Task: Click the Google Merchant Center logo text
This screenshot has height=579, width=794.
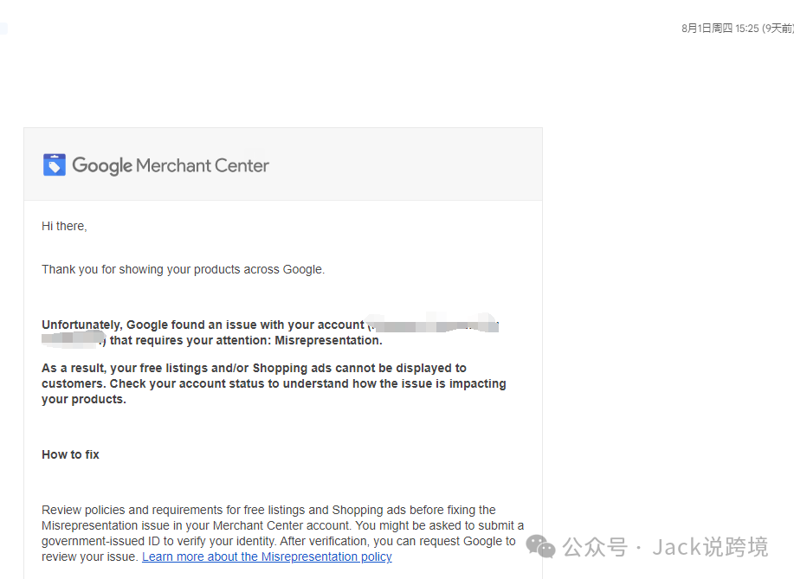Action: tap(171, 165)
